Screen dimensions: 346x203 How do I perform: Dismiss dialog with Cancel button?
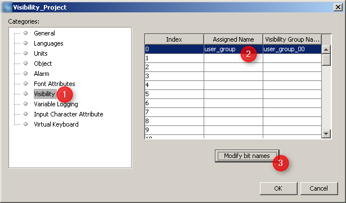point(319,188)
